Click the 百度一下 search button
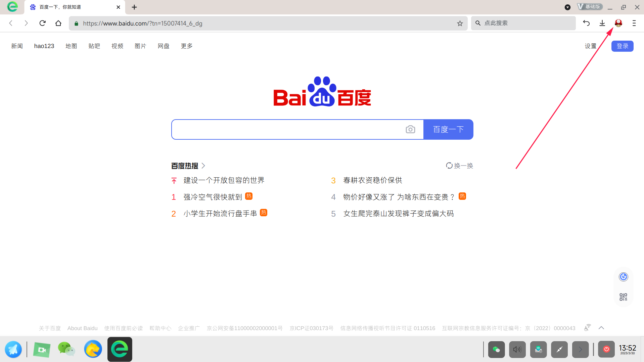The image size is (644, 362). pos(448,129)
